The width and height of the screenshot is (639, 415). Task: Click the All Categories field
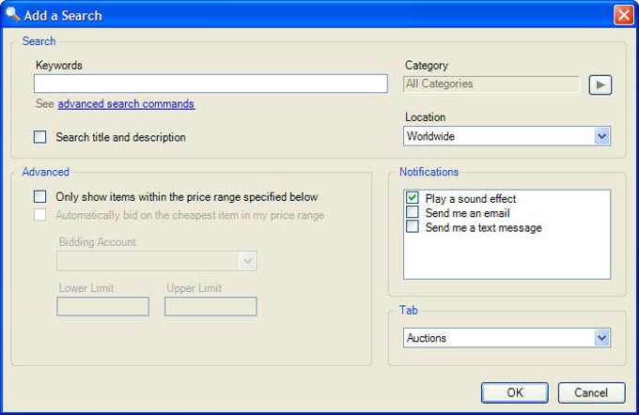(x=491, y=85)
